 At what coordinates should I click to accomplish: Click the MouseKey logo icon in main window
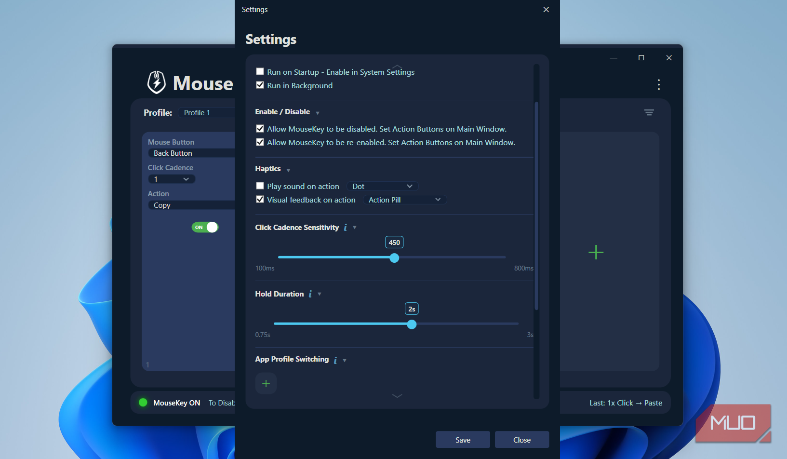click(x=156, y=82)
